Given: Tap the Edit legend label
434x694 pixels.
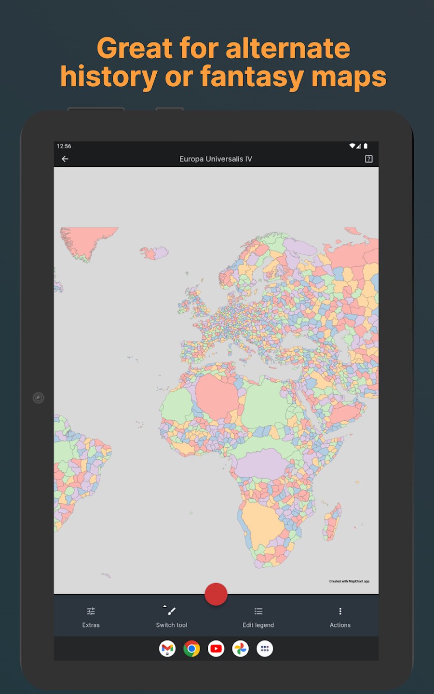Looking at the screenshot, I should (258, 625).
